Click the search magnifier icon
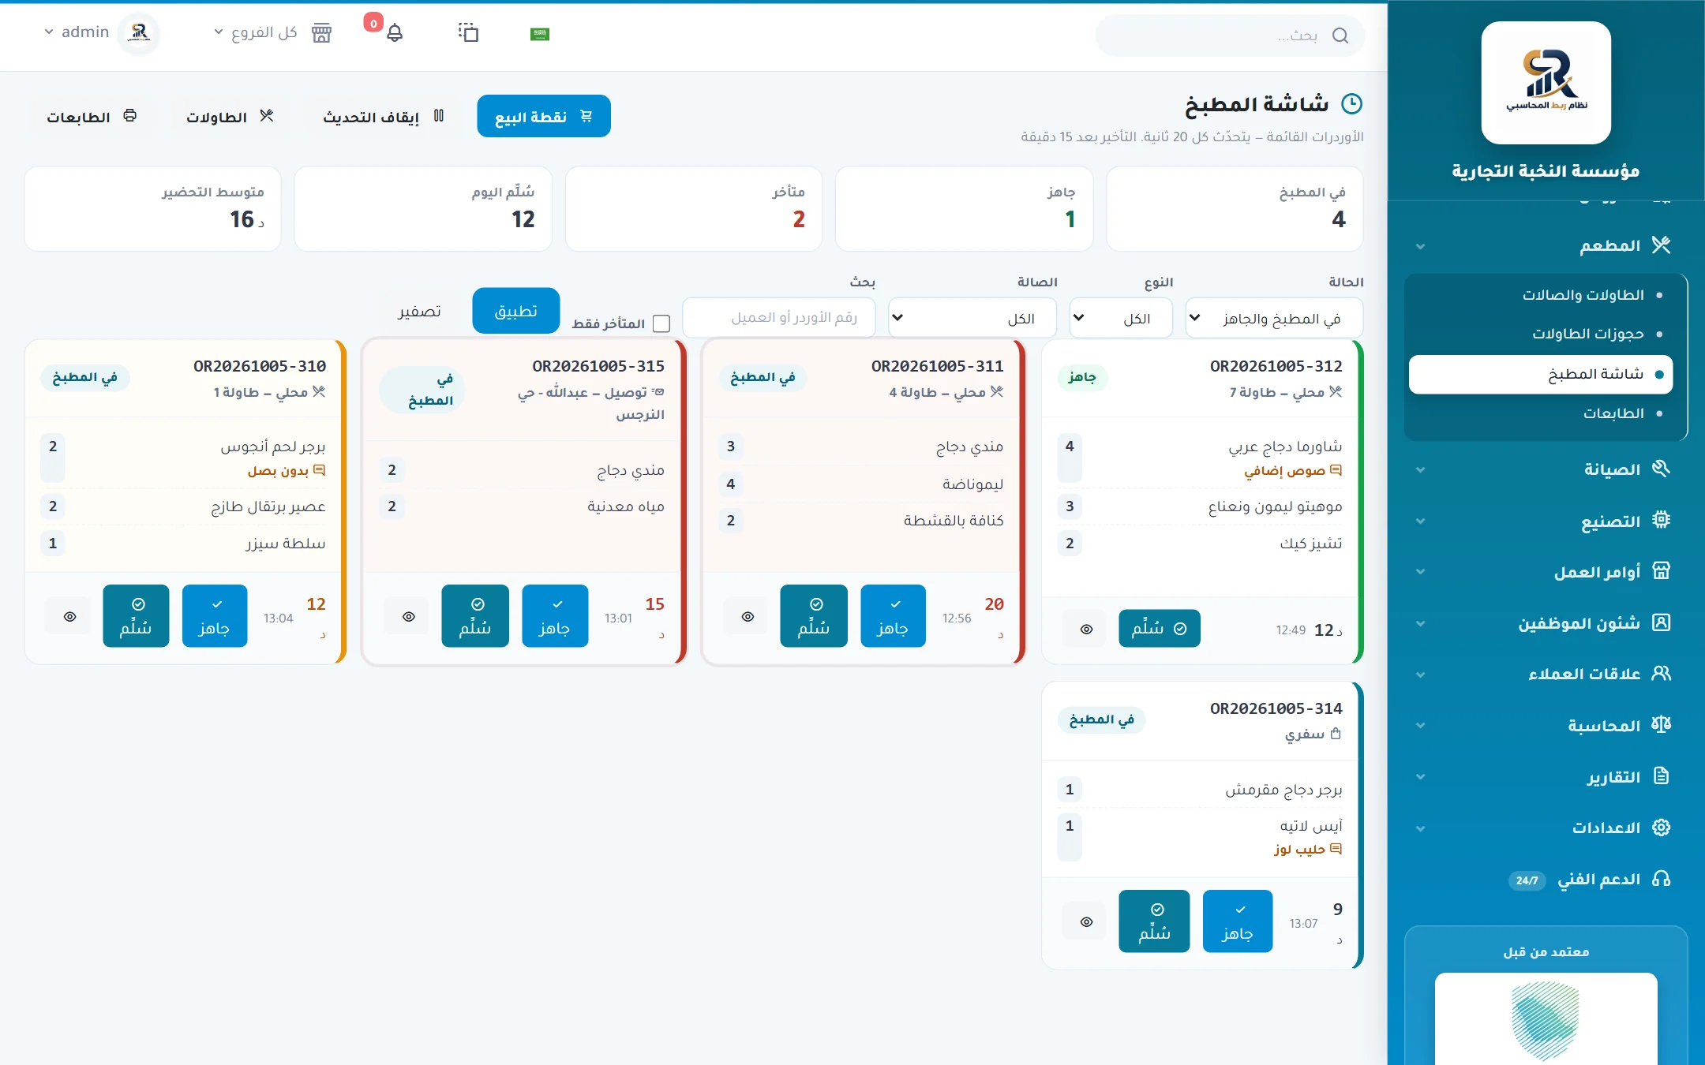1705x1065 pixels. pyautogui.click(x=1340, y=35)
